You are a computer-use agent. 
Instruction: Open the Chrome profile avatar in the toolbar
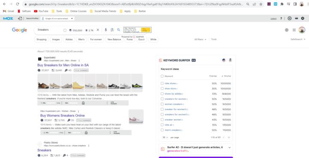click(302, 4)
